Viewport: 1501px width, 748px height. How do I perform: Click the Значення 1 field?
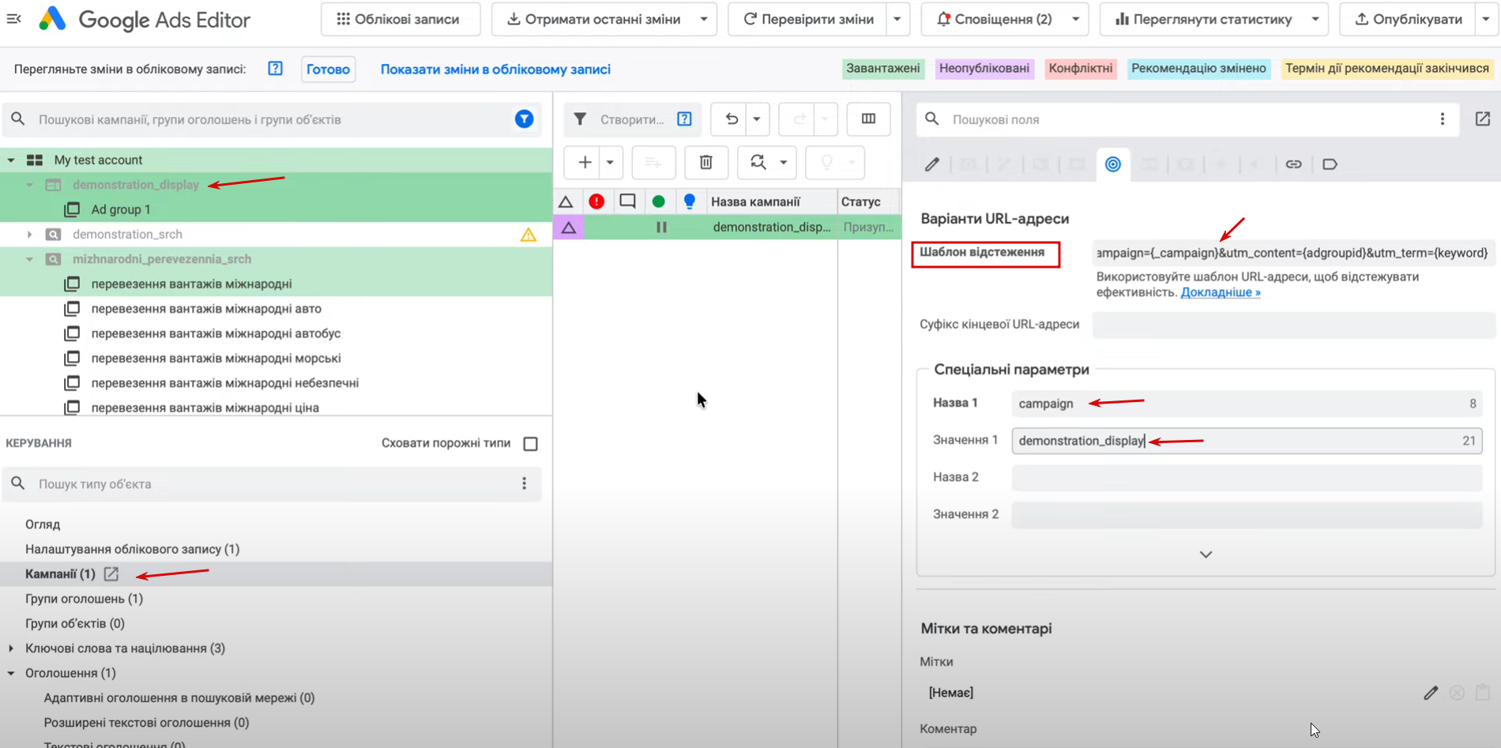(1247, 441)
